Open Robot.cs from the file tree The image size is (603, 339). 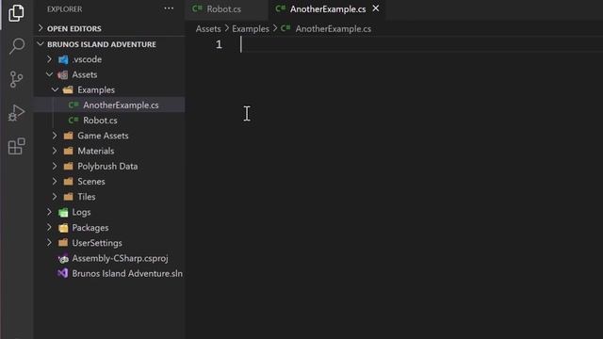point(100,121)
